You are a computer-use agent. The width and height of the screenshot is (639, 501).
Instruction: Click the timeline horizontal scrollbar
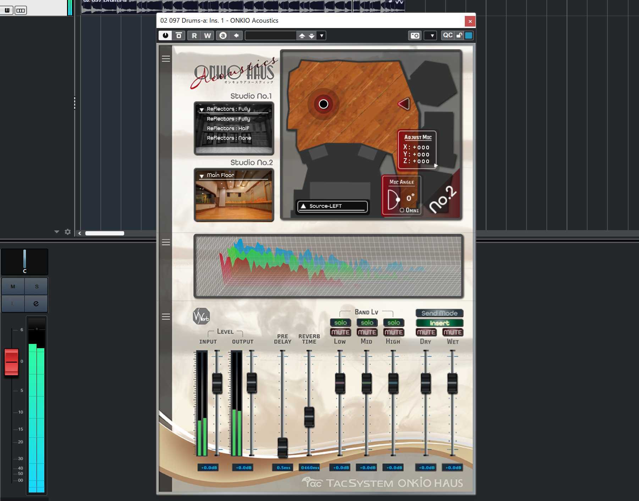105,233
